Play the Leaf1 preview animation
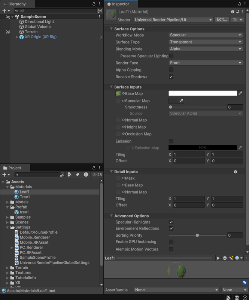Viewport: 249px width, 300px height. click(218, 258)
